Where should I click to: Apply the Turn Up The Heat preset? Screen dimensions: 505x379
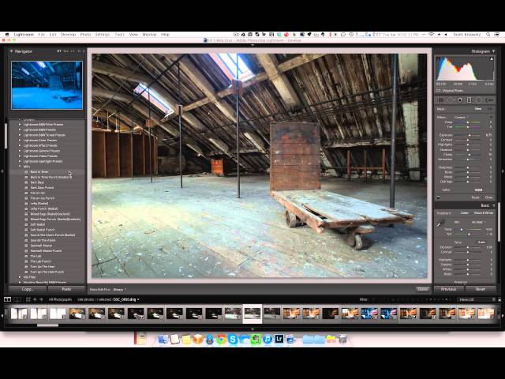(x=43, y=267)
